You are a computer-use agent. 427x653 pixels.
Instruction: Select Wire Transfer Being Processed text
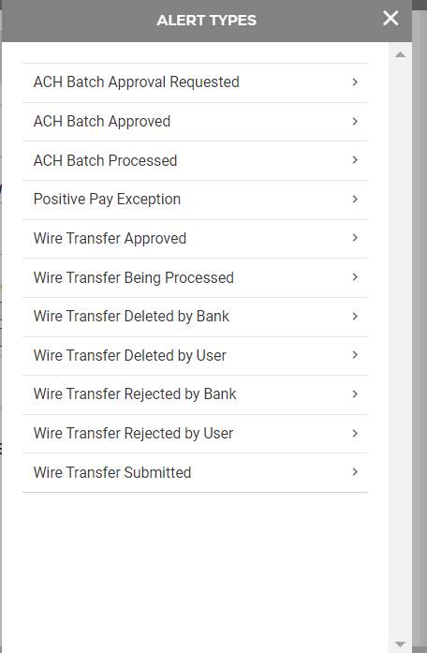134,277
